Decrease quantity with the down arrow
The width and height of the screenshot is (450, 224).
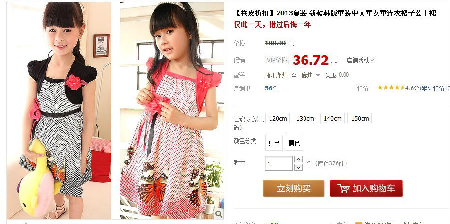(299, 167)
